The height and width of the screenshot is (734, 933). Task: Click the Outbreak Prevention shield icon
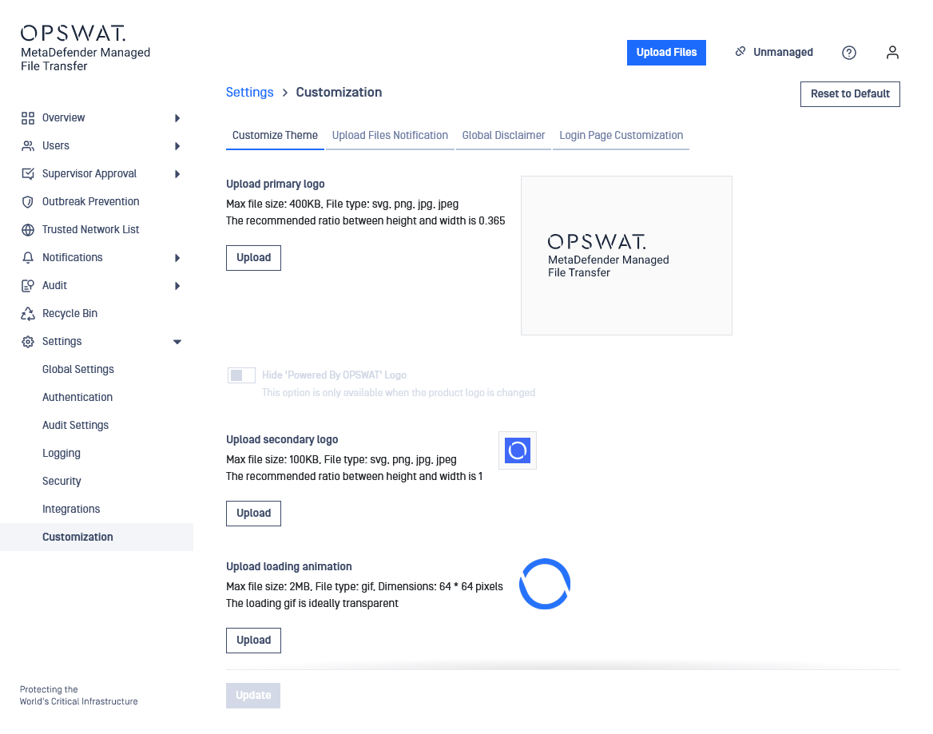point(27,201)
